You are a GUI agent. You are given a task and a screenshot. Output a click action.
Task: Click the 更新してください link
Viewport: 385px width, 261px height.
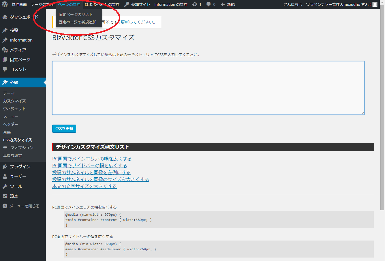click(137, 22)
